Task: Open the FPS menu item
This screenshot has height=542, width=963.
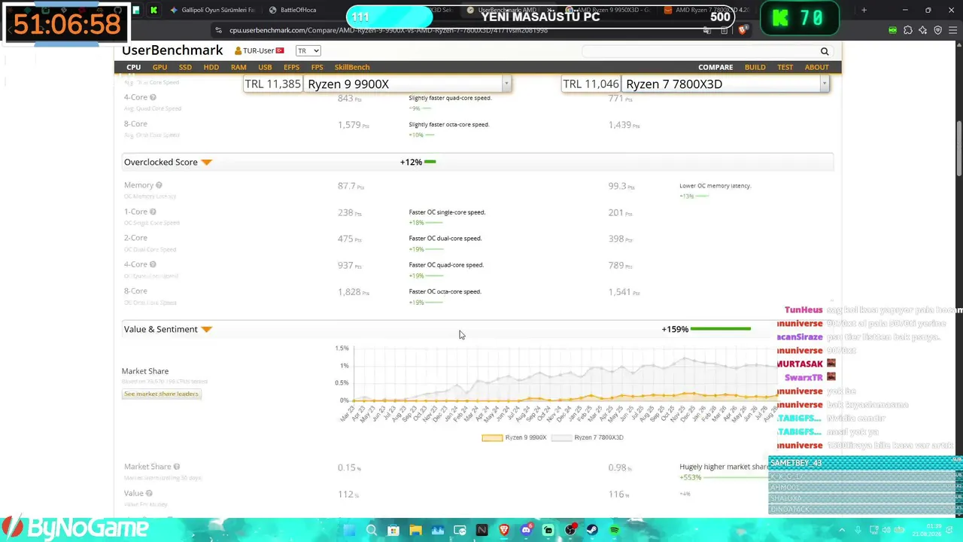Action: (x=317, y=67)
